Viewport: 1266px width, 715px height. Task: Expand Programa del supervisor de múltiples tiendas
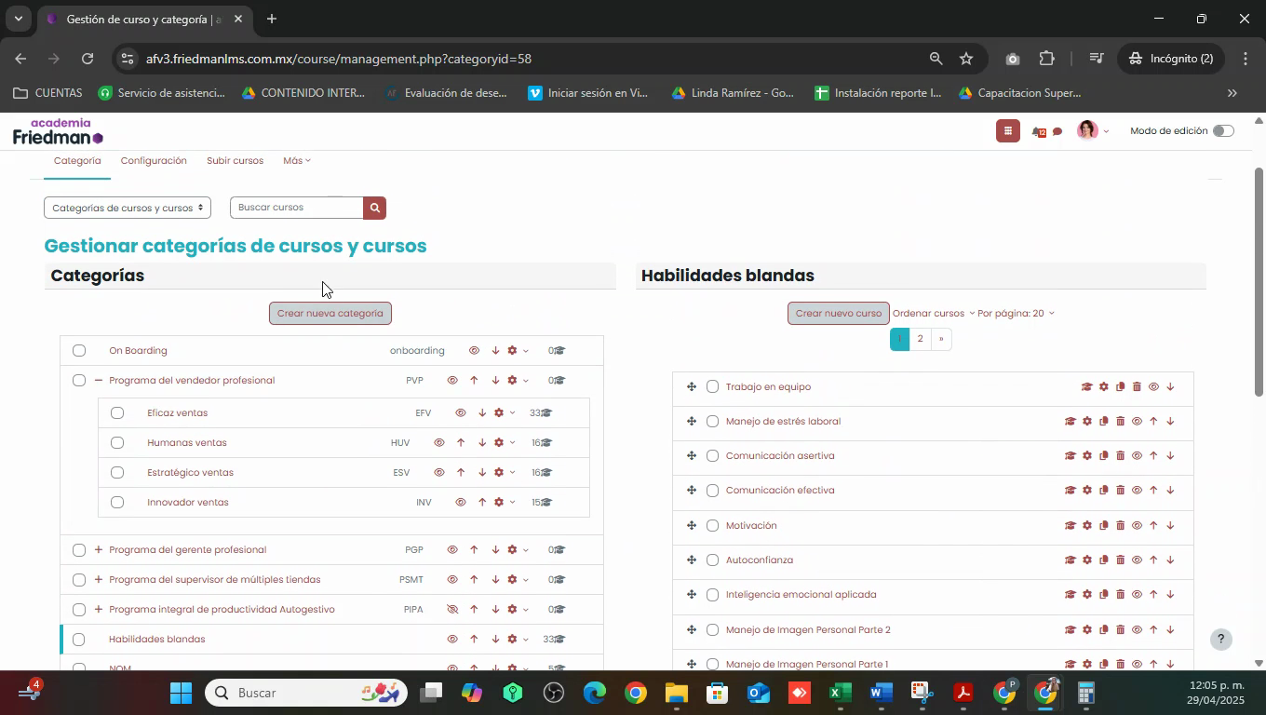click(99, 580)
